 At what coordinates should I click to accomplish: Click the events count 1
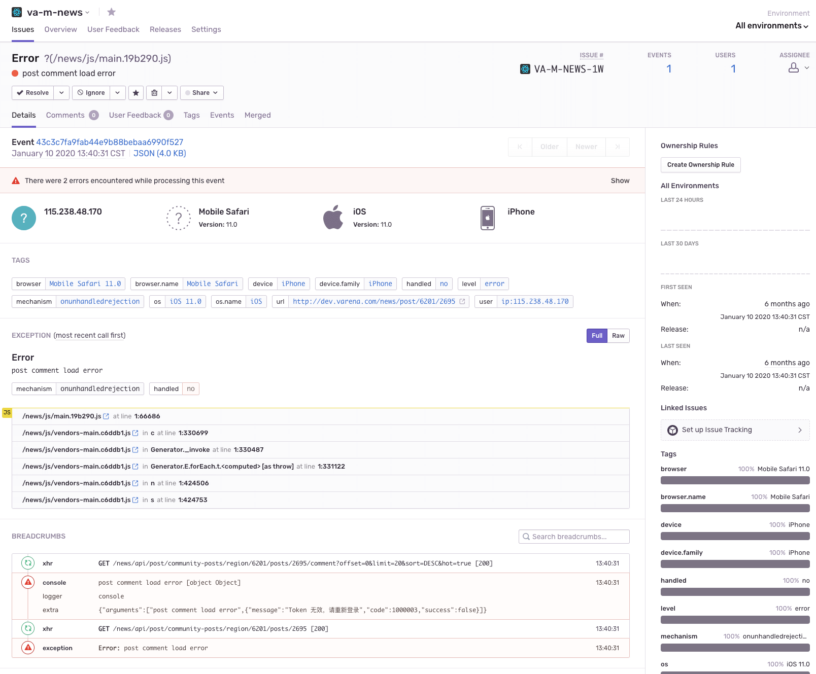[669, 69]
